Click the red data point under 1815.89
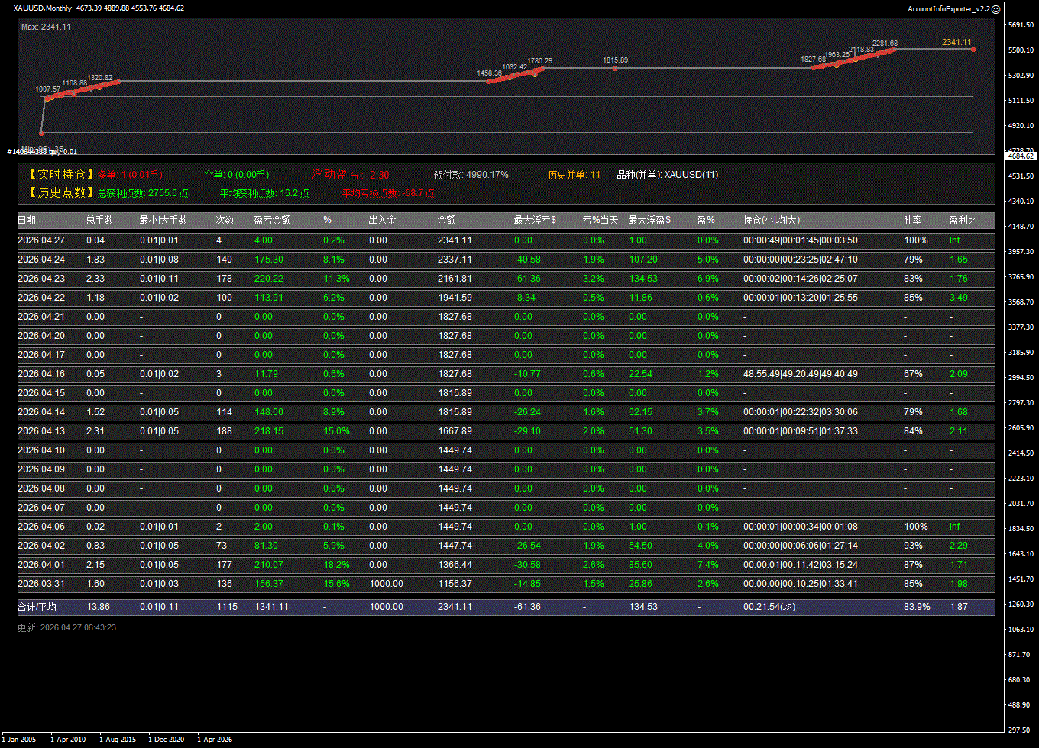 coord(615,69)
